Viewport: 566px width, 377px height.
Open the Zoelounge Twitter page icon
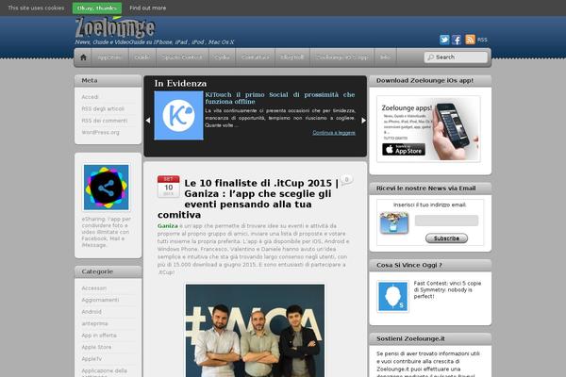pos(444,40)
